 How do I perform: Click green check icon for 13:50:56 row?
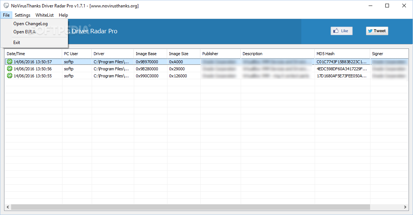10,69
